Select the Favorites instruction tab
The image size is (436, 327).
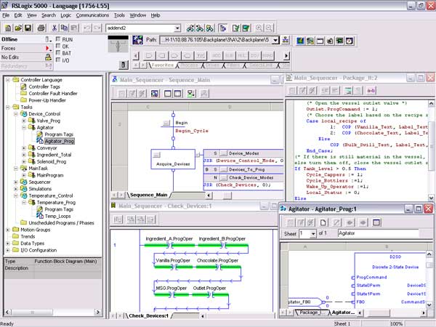[x=162, y=65]
